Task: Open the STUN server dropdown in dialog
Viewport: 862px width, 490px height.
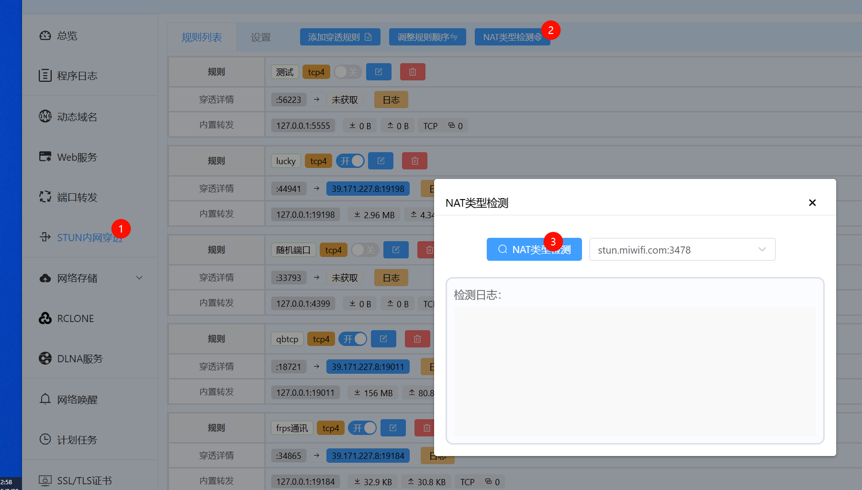Action: coord(682,249)
